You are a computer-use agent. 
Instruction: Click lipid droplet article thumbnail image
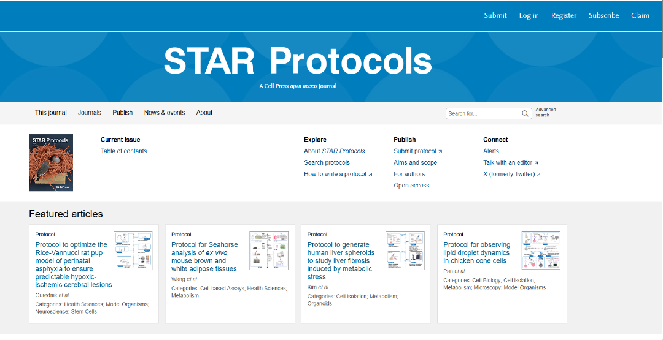(x=541, y=251)
